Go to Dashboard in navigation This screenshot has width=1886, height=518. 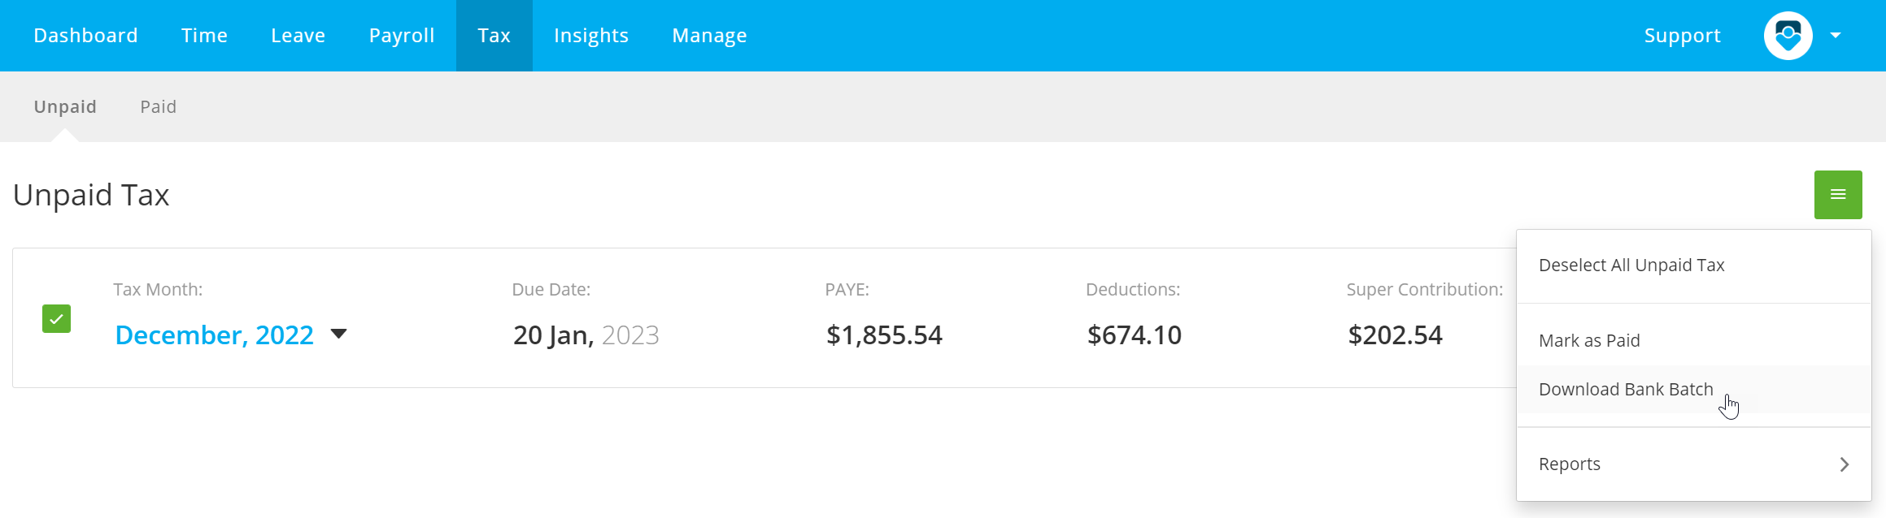point(85,36)
